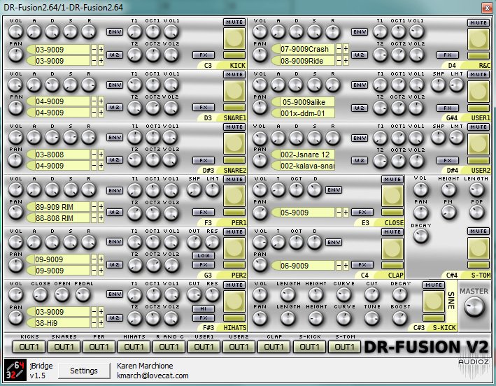Next sample for KICK first 03-9009 slot
Viewport: 496px width, 386px height.
click(x=101, y=50)
